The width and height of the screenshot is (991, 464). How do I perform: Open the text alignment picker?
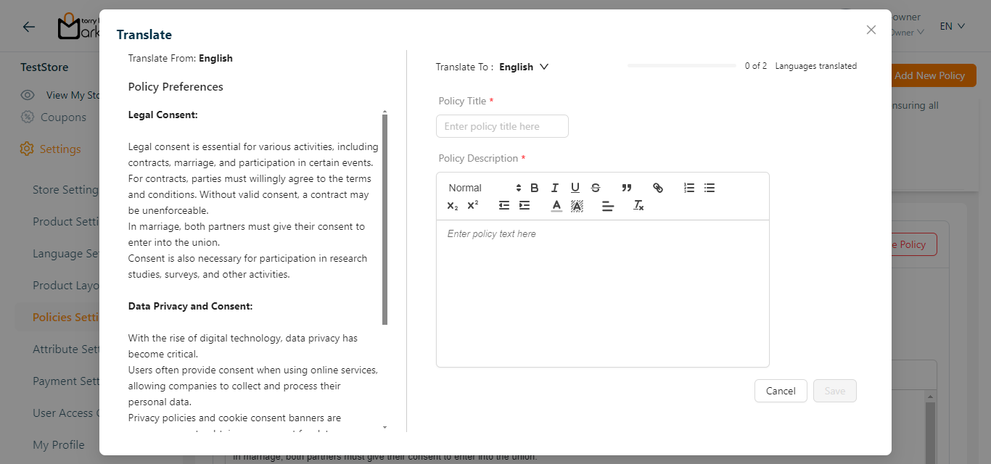608,206
